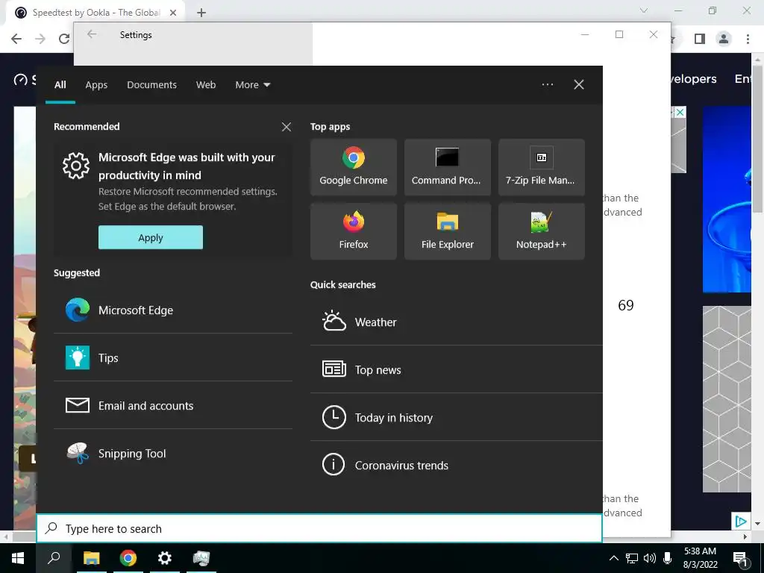The width and height of the screenshot is (764, 573).
Task: Open 7-Zip File Manager tile
Action: click(x=542, y=167)
